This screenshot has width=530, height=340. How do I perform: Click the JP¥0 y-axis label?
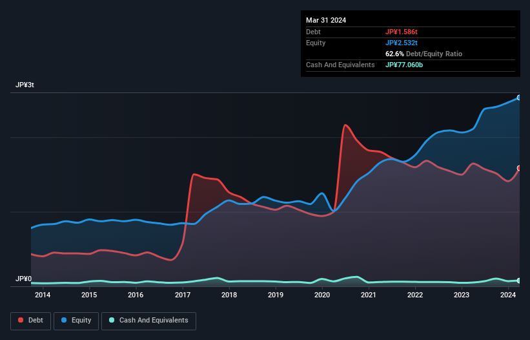coord(23,279)
